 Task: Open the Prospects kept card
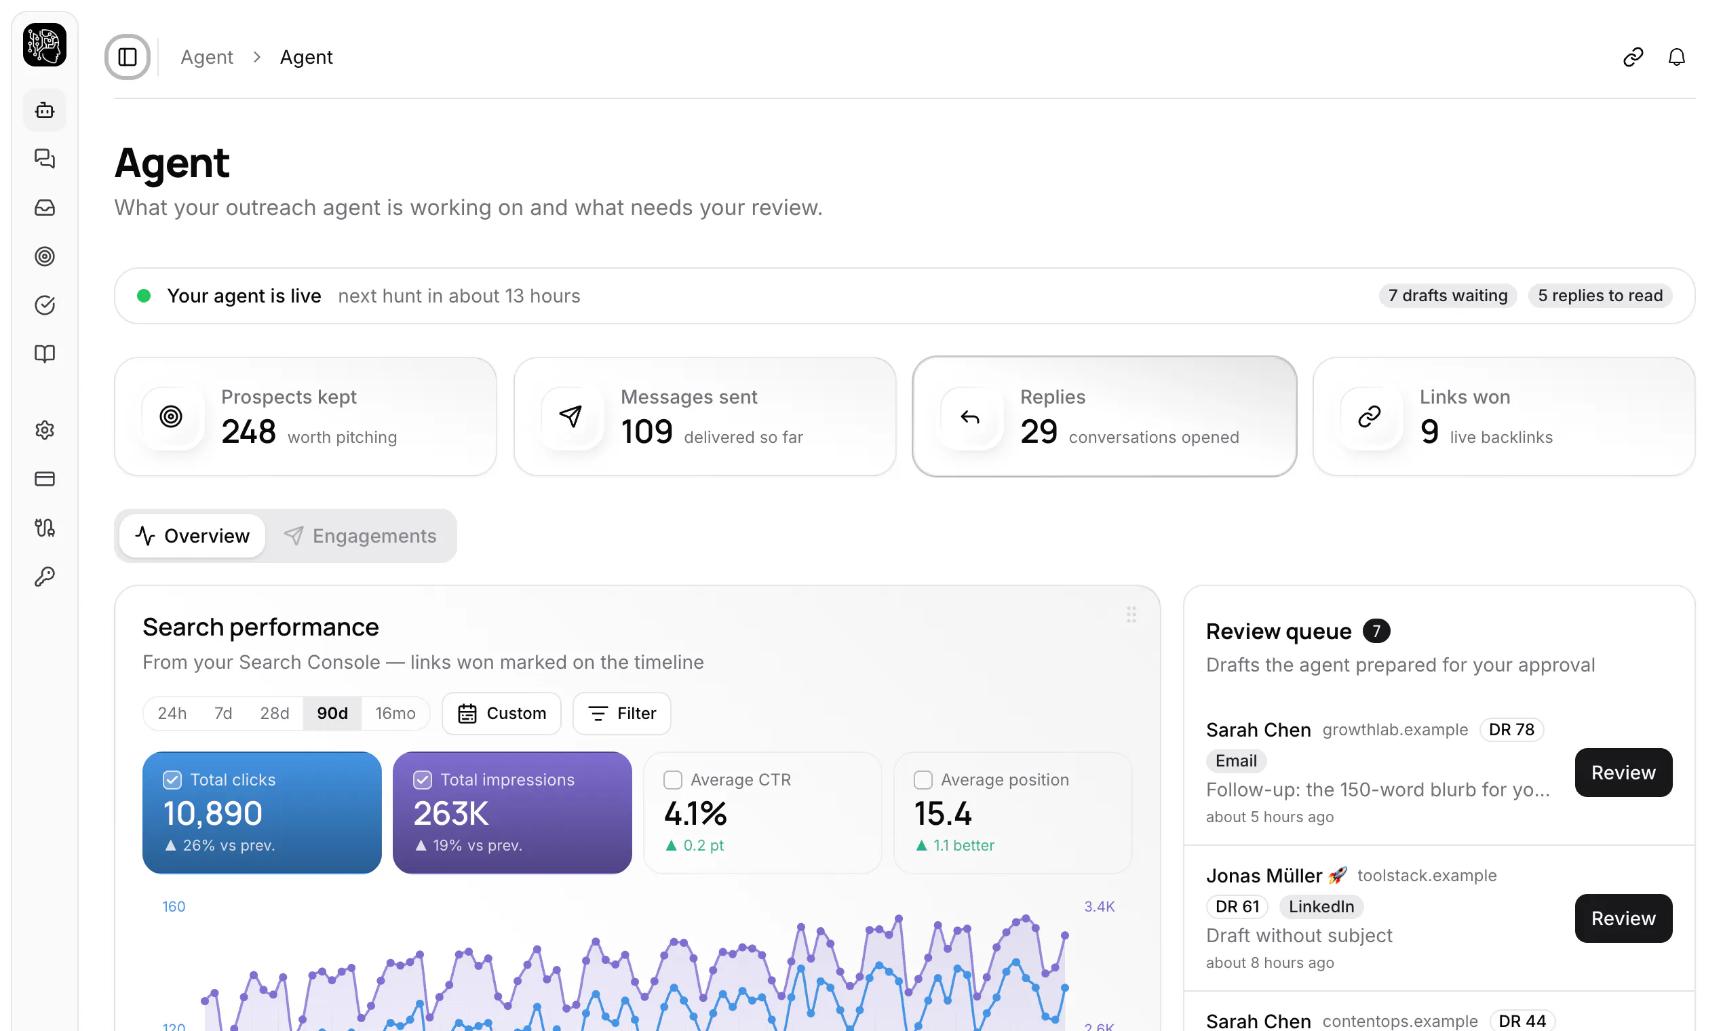pos(306,416)
